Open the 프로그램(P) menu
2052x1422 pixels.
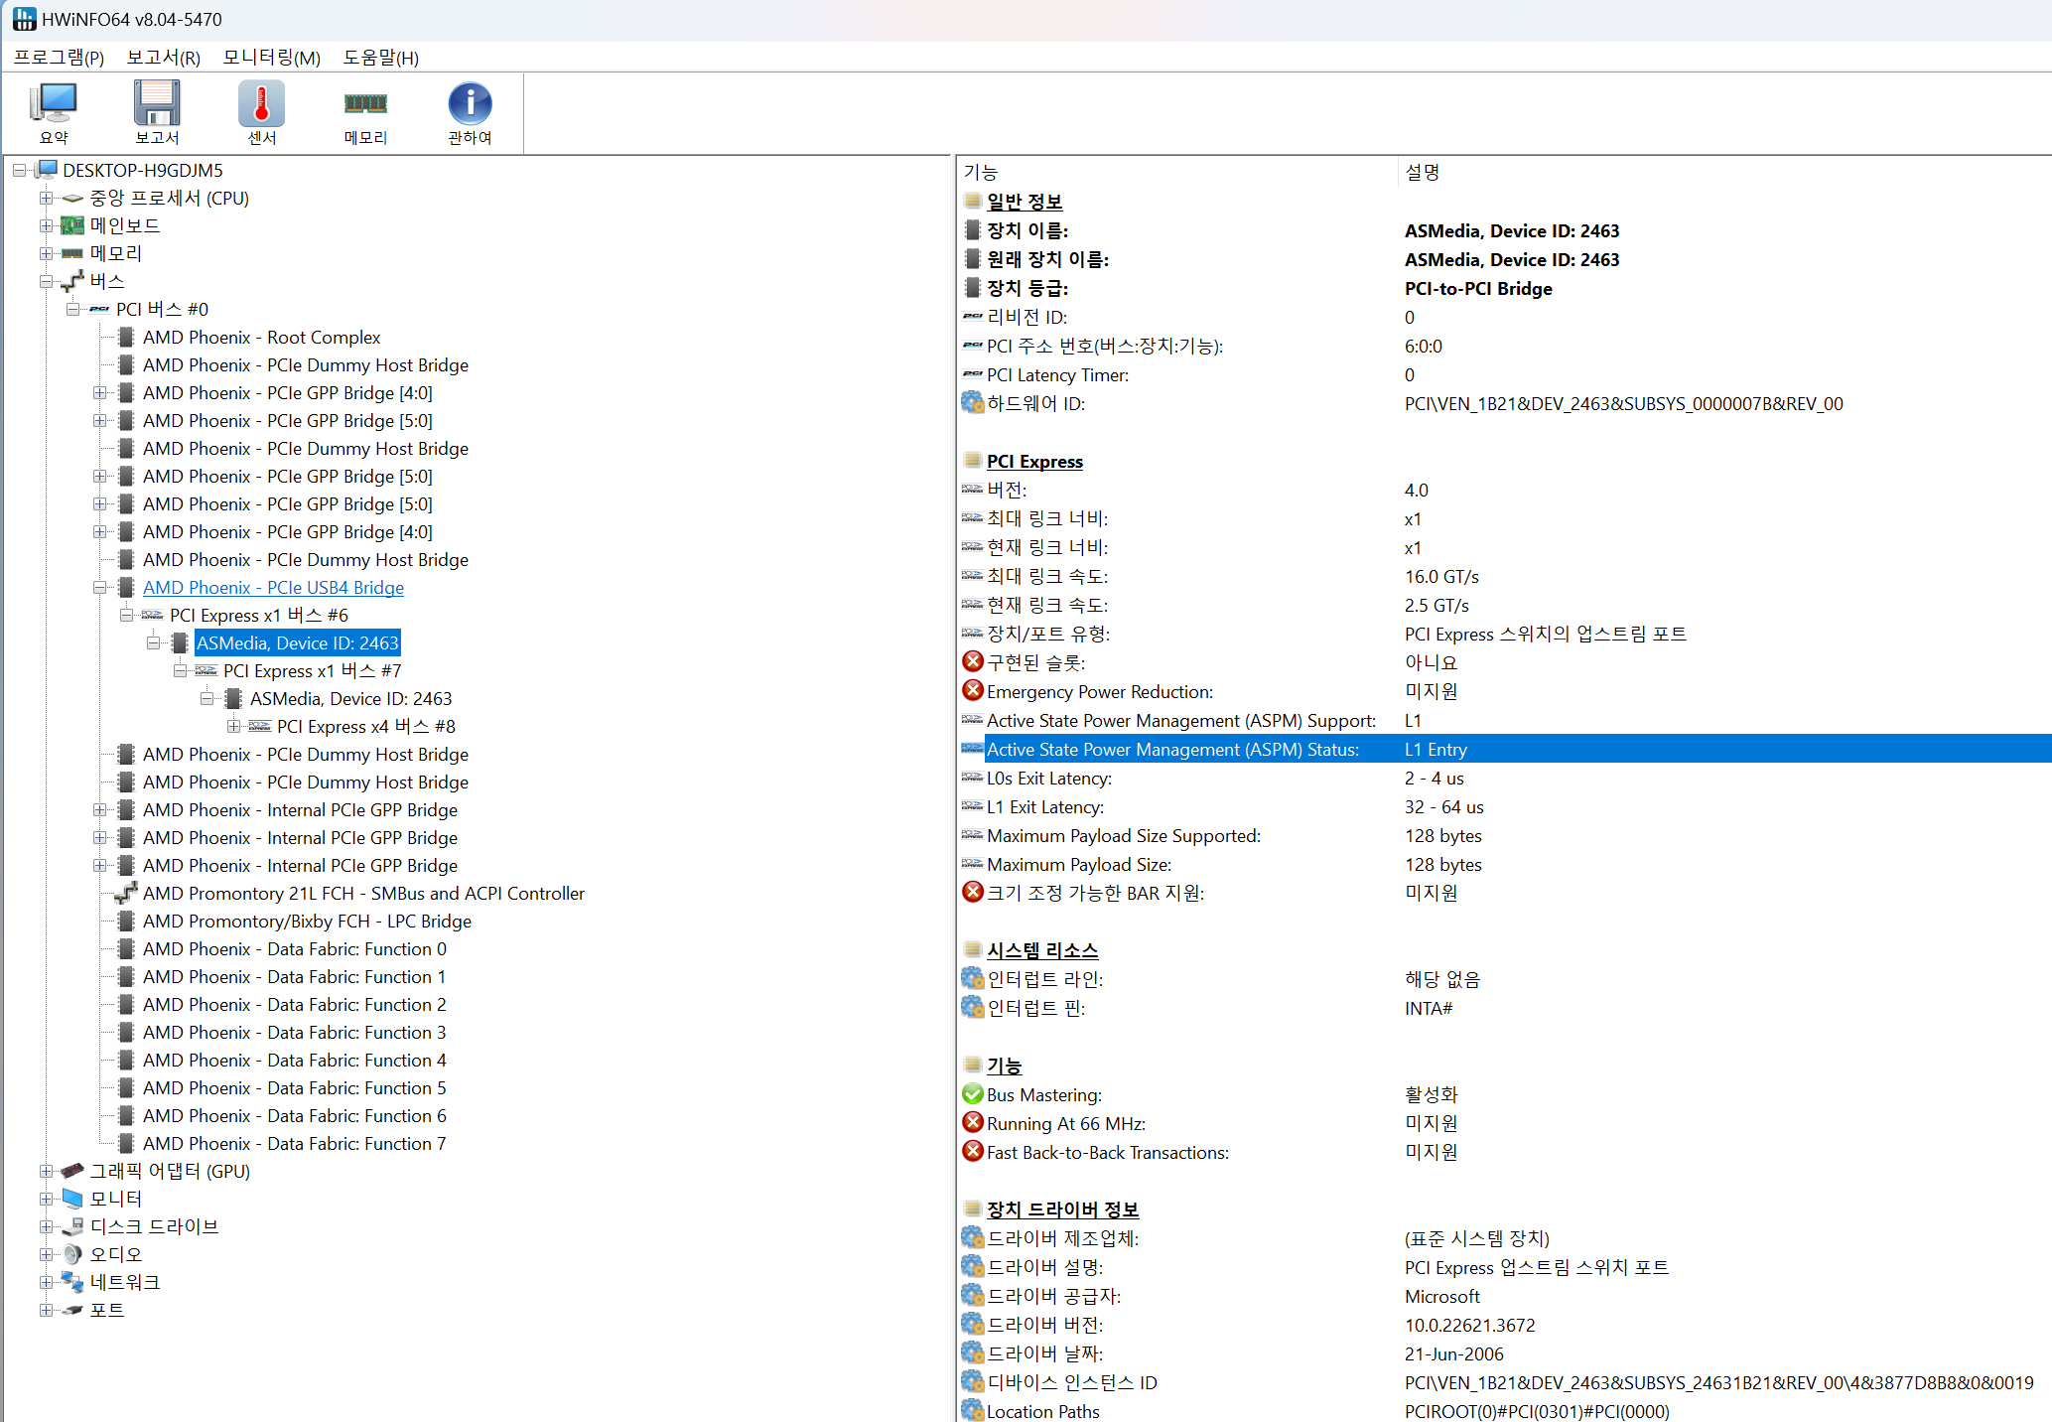[59, 58]
